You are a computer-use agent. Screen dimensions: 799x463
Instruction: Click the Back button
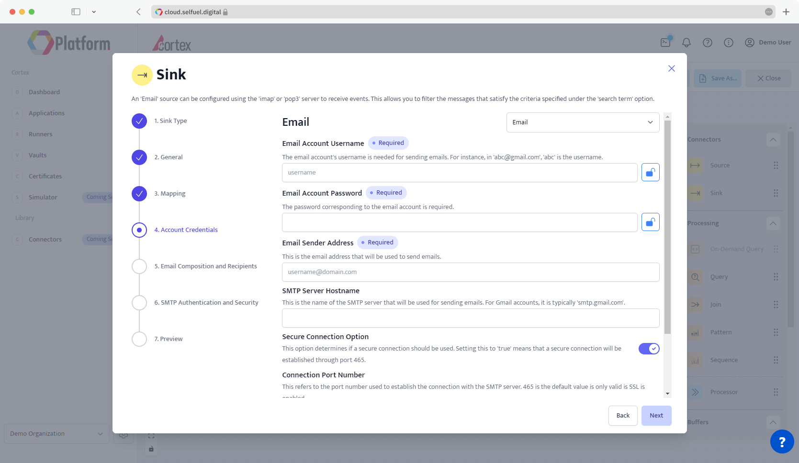click(x=623, y=416)
